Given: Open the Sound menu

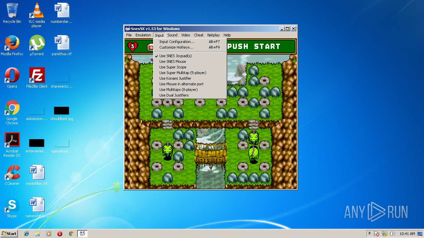Looking at the screenshot, I should point(172,35).
